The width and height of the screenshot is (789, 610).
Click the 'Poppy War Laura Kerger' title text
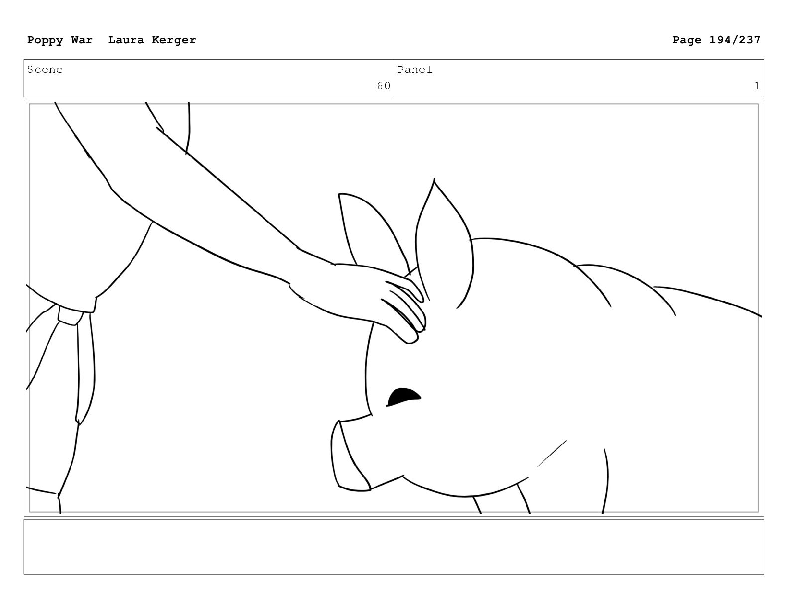coord(112,40)
